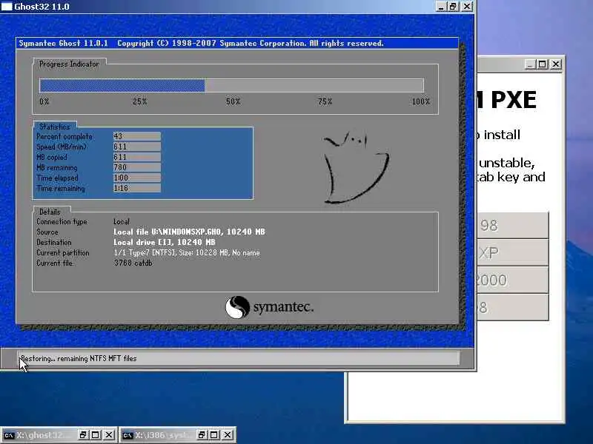The width and height of the screenshot is (593, 444).
Task: Close the Ghost32 11.0 window
Action: point(468,7)
